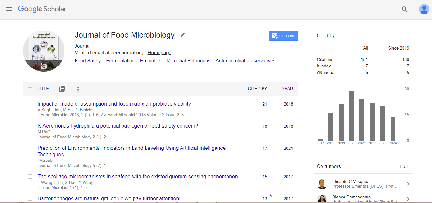Check the Aeromonas hydrophila article checkbox
Viewport: 432px width, 203px height.
[30, 126]
